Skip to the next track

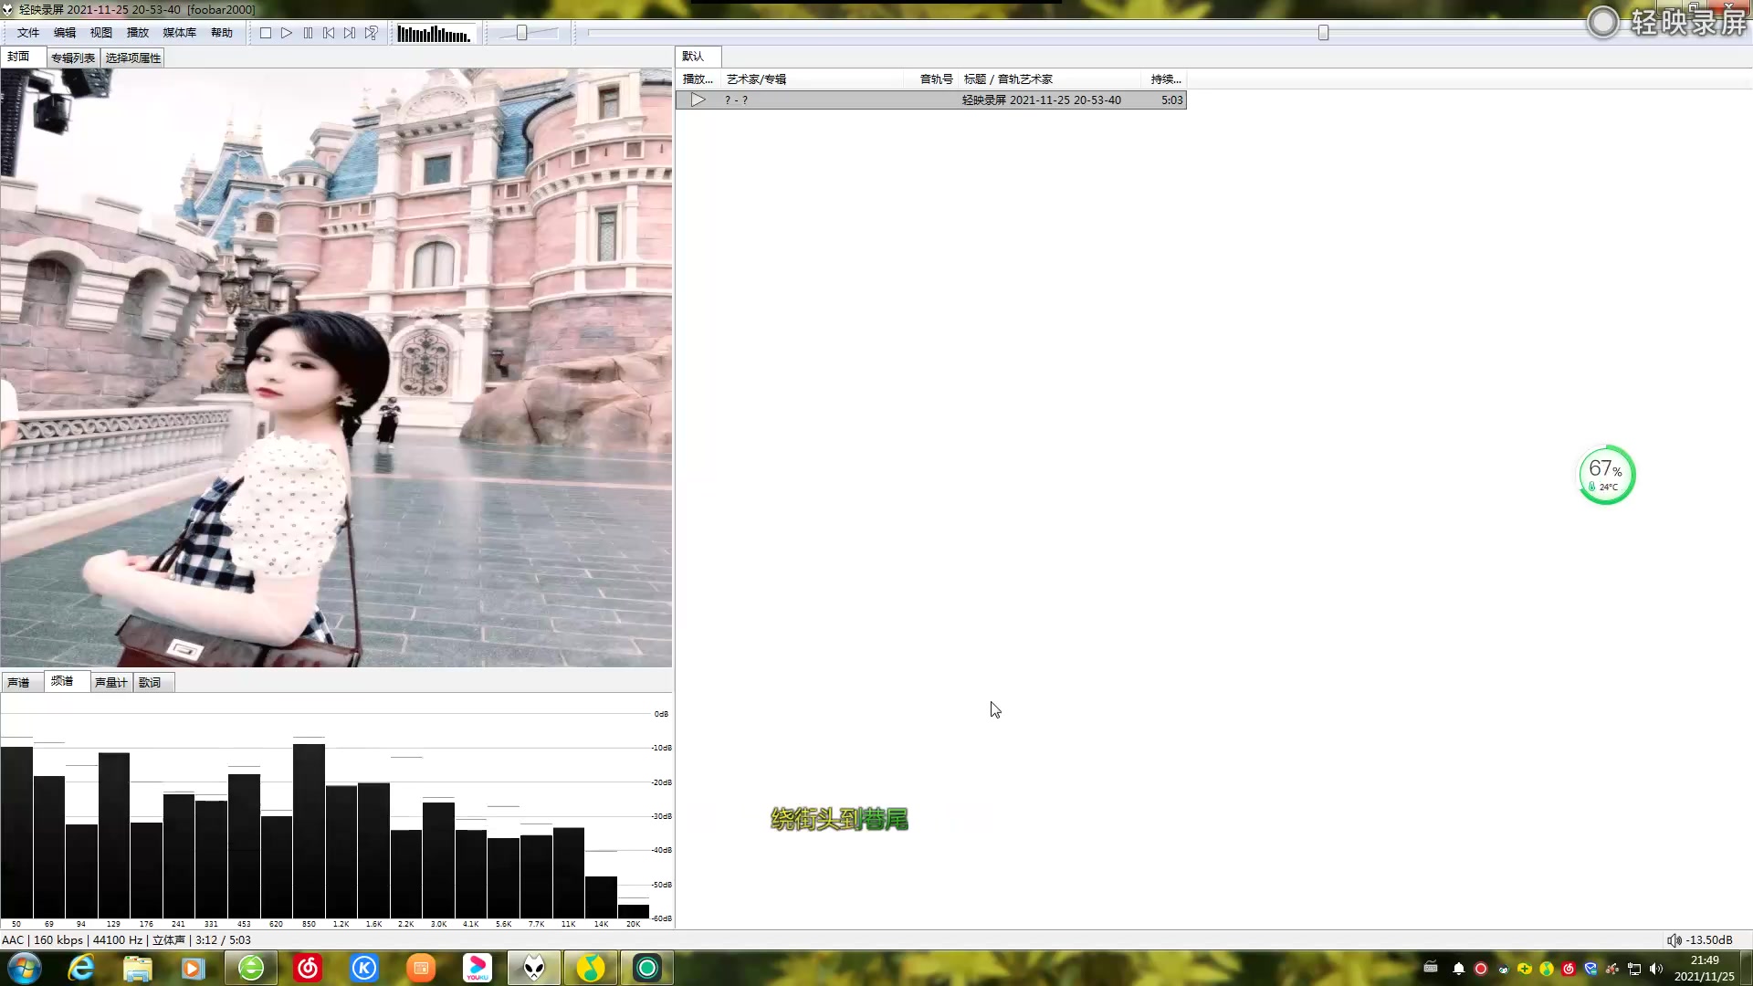tap(350, 33)
